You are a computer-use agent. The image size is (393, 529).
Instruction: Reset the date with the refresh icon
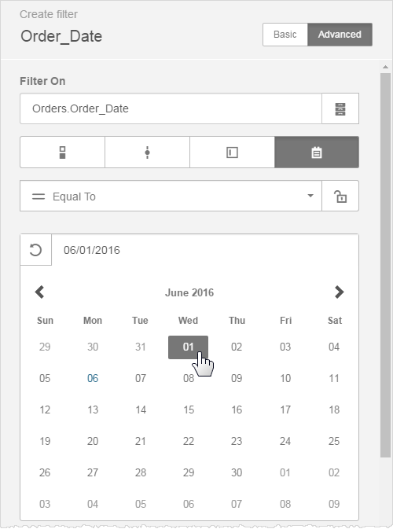pos(35,250)
